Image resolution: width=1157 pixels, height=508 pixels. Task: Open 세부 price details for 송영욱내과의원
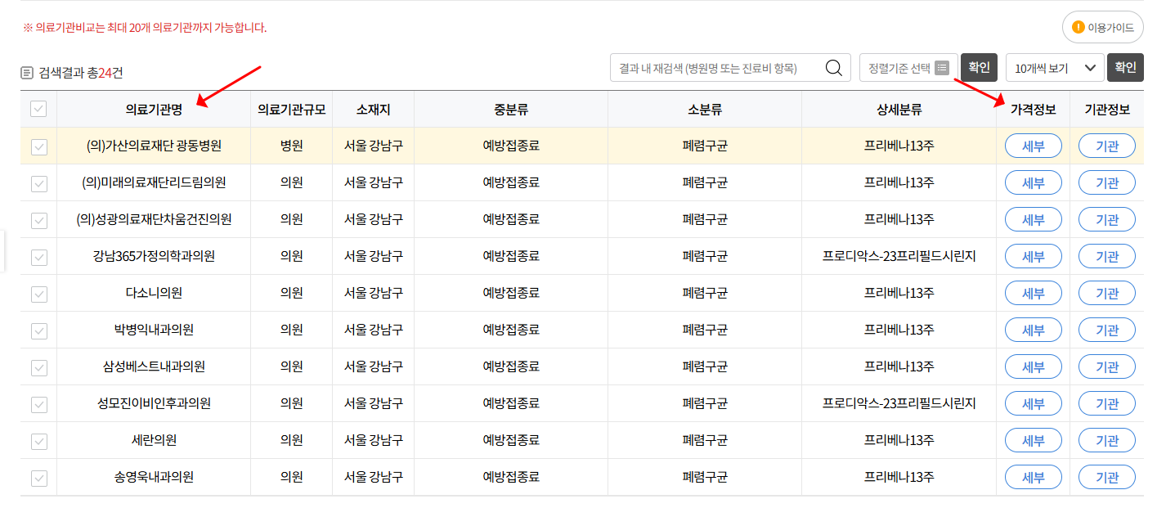point(1034,477)
